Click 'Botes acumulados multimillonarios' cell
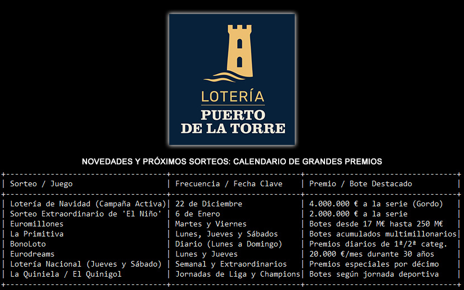 click(x=382, y=234)
